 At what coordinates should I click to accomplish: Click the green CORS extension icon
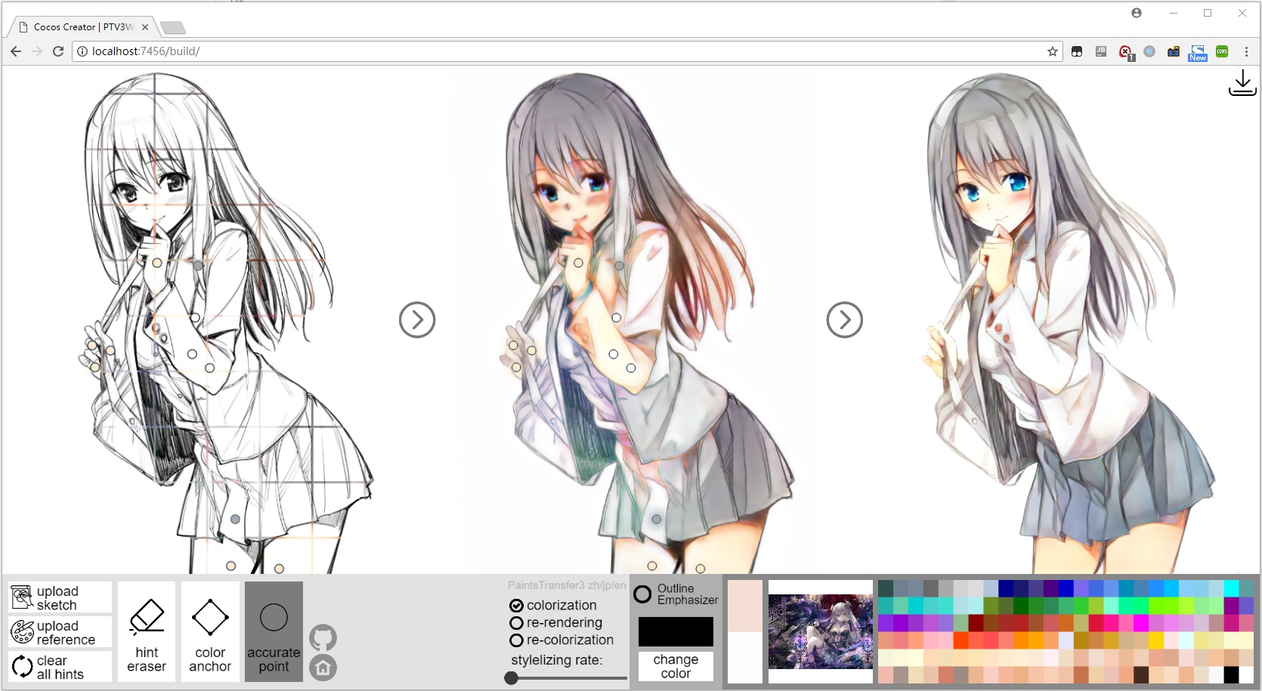[1222, 51]
